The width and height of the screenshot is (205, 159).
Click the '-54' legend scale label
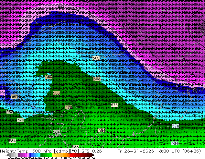10,158
